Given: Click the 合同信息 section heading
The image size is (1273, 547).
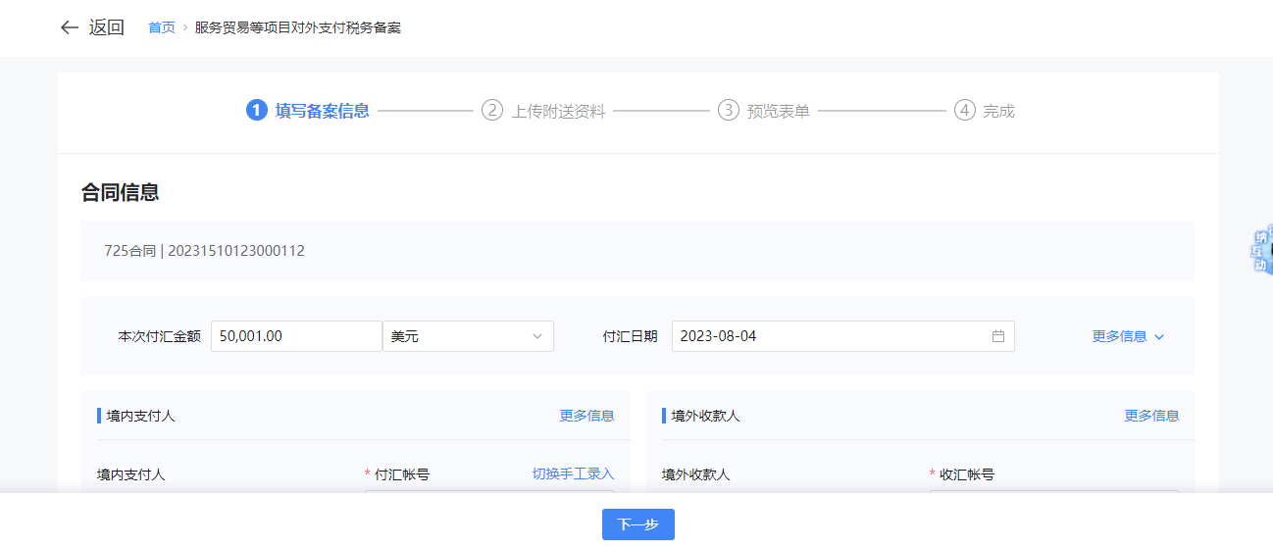Looking at the screenshot, I should click(120, 192).
